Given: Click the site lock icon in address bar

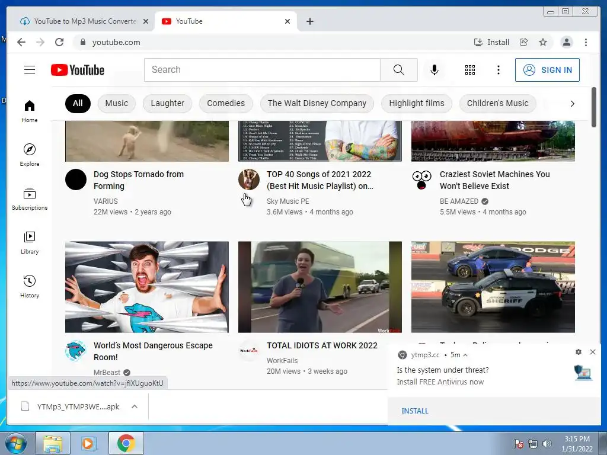Looking at the screenshot, I should coord(82,42).
